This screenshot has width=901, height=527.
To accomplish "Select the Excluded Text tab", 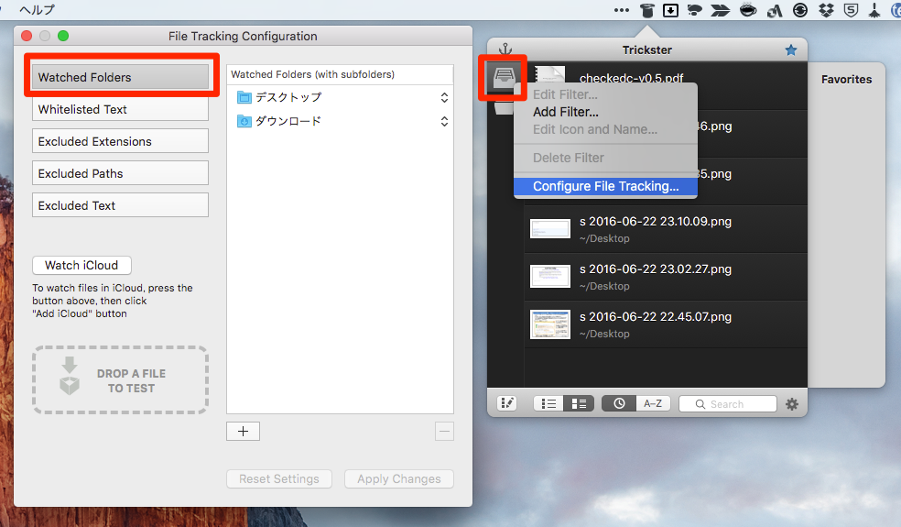I will [x=120, y=205].
